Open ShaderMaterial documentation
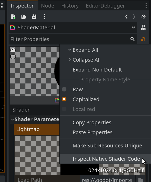Viewport: 151px width, 182px height. click(x=143, y=28)
